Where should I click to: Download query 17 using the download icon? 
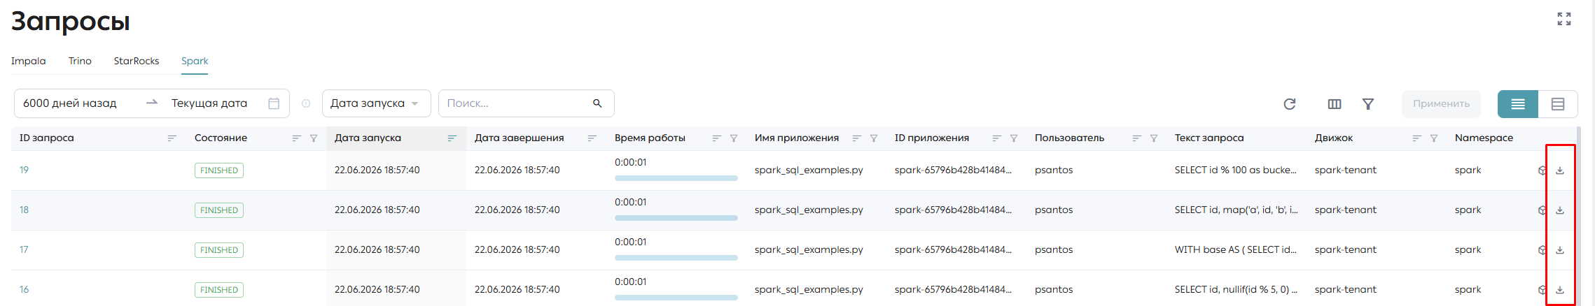tap(1560, 250)
